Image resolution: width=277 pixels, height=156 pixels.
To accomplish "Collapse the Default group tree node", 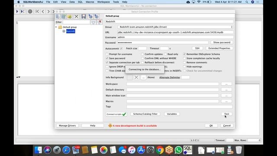I will tap(56, 27).
